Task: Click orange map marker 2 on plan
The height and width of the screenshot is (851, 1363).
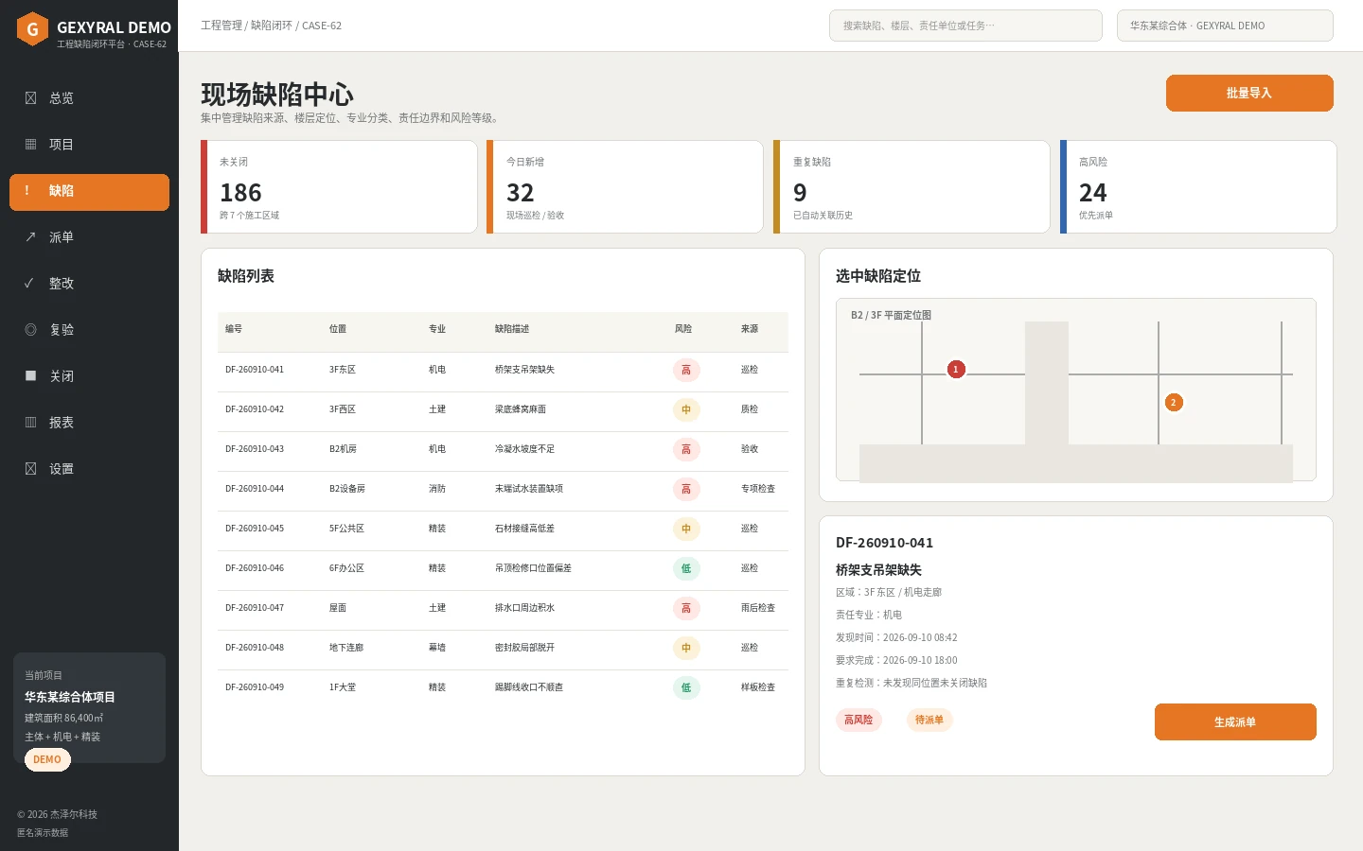Action: pos(1174,402)
